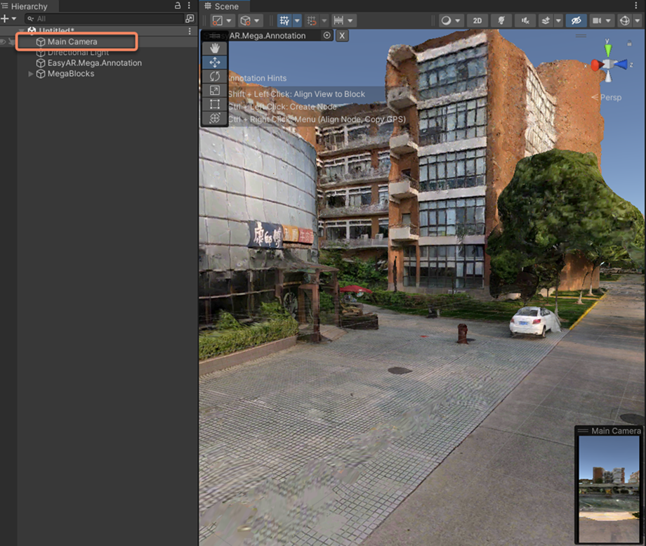The width and height of the screenshot is (646, 546).
Task: Open the Hierarchy create plus dropdown
Action: (x=8, y=18)
